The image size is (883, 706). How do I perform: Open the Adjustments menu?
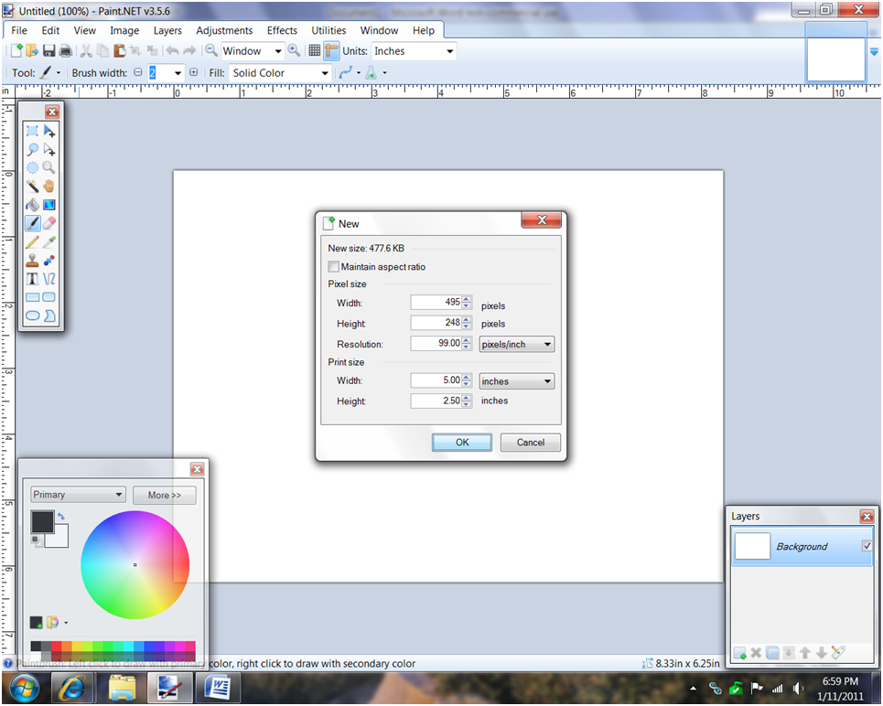click(x=224, y=30)
